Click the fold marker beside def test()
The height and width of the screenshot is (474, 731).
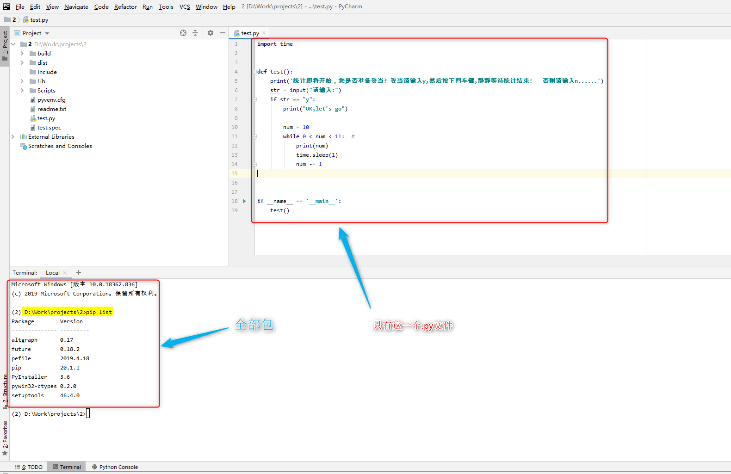click(254, 72)
